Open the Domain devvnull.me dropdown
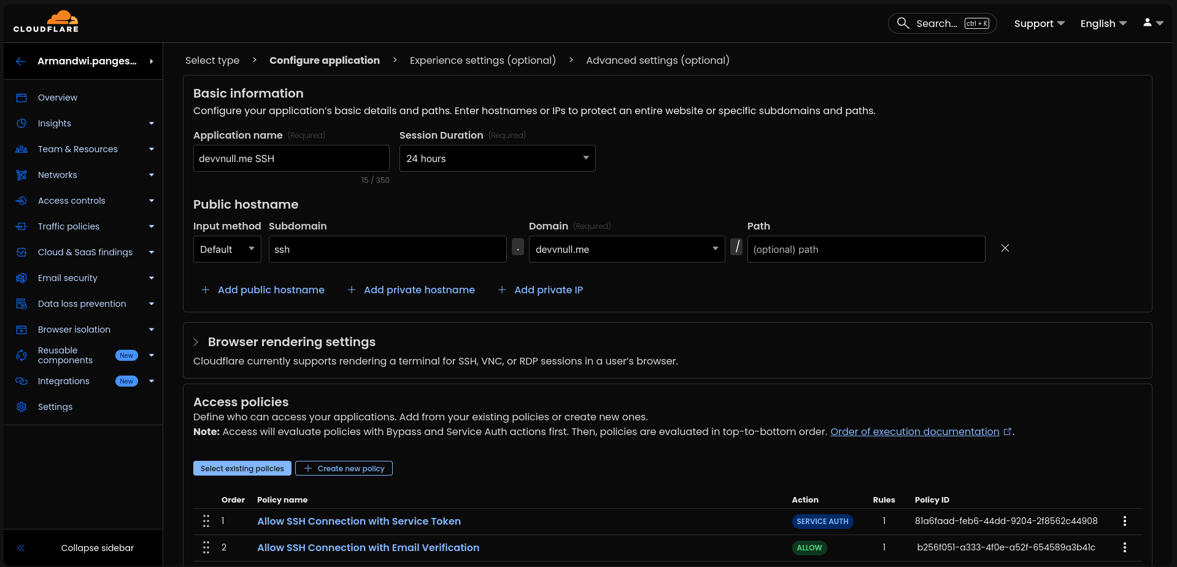 pos(627,249)
